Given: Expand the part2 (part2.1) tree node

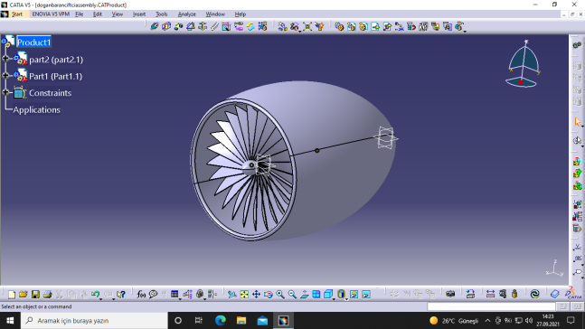Looking at the screenshot, I should 5,59.
